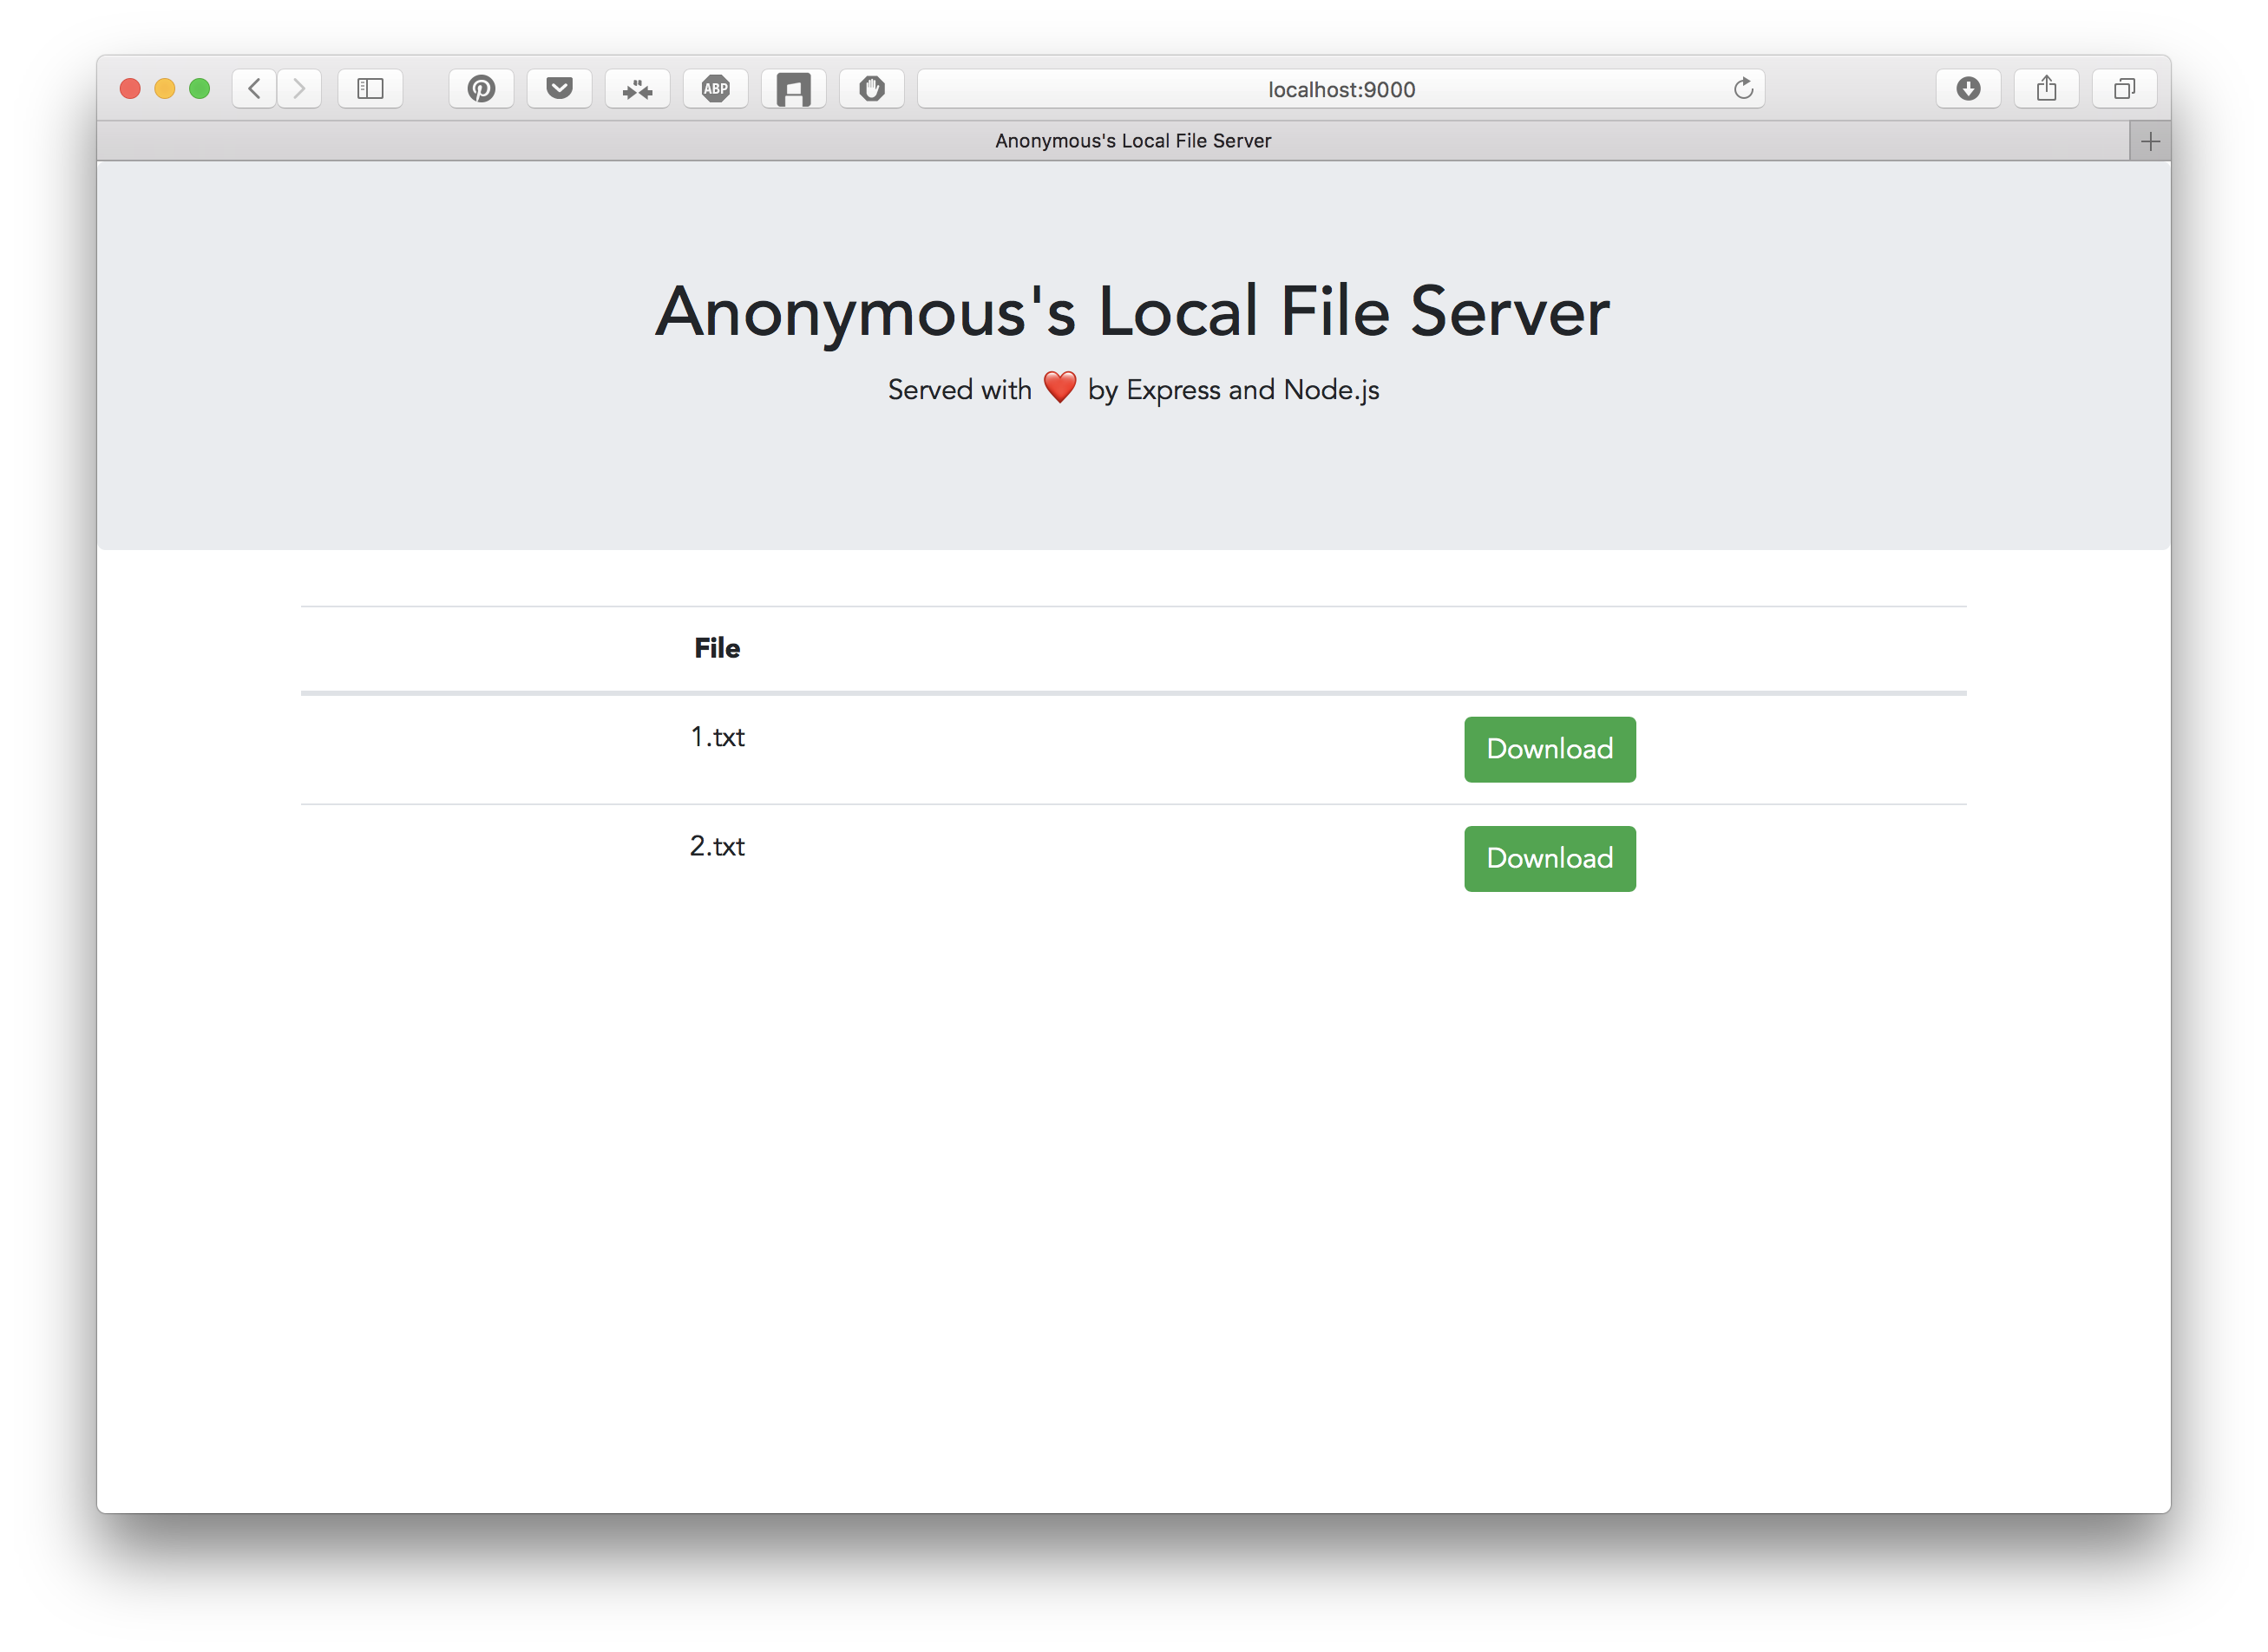Go back with the Safari back arrow
2268x1652 pixels.
pyautogui.click(x=254, y=89)
